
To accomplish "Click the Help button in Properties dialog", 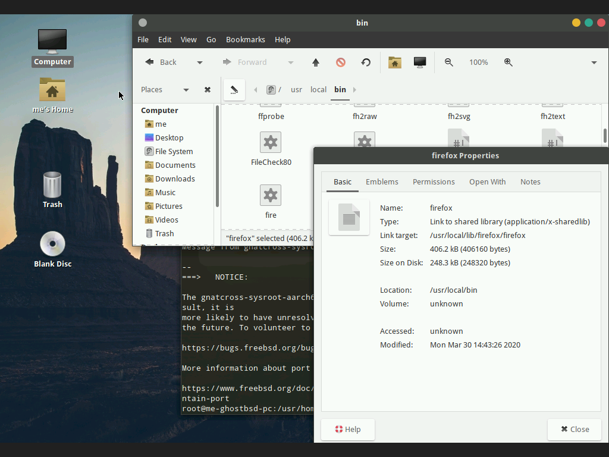I will tap(347, 430).
